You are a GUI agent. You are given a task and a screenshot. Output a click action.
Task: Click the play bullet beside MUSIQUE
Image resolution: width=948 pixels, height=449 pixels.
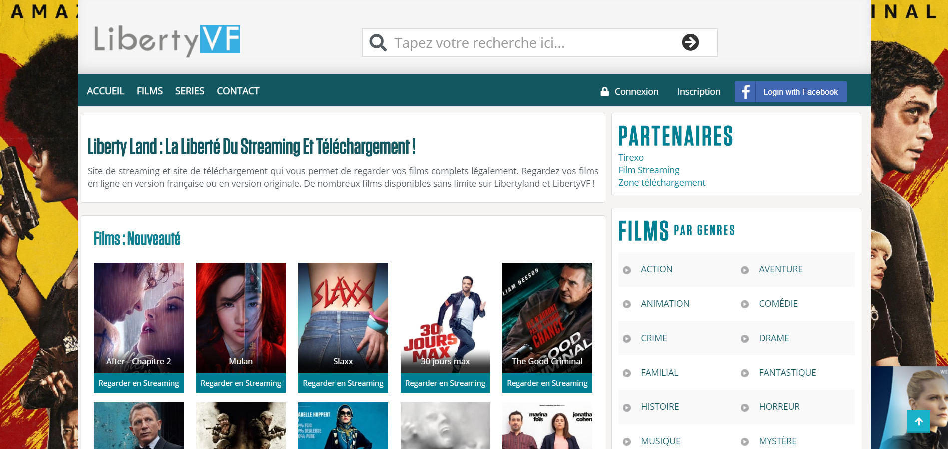(x=627, y=442)
